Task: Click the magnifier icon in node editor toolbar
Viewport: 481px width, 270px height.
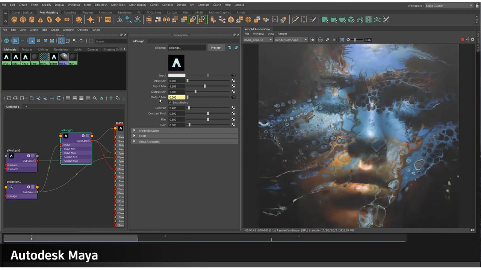Action: coord(95,98)
